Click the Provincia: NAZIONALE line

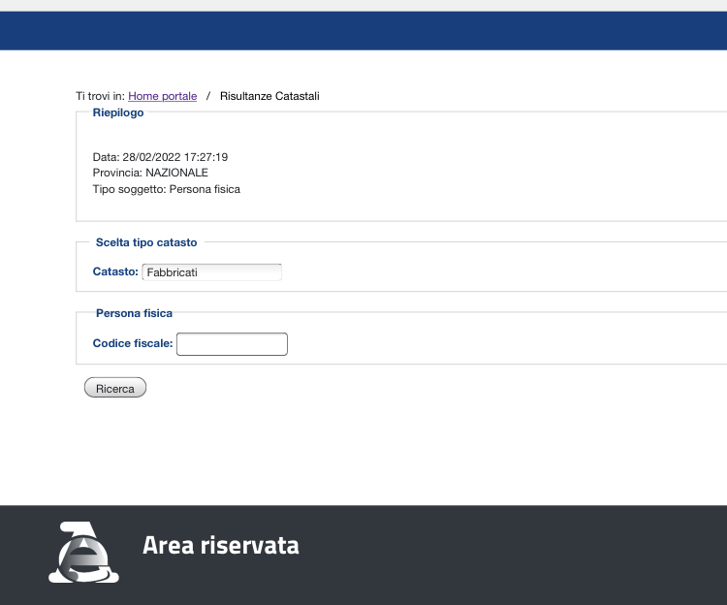[x=150, y=173]
